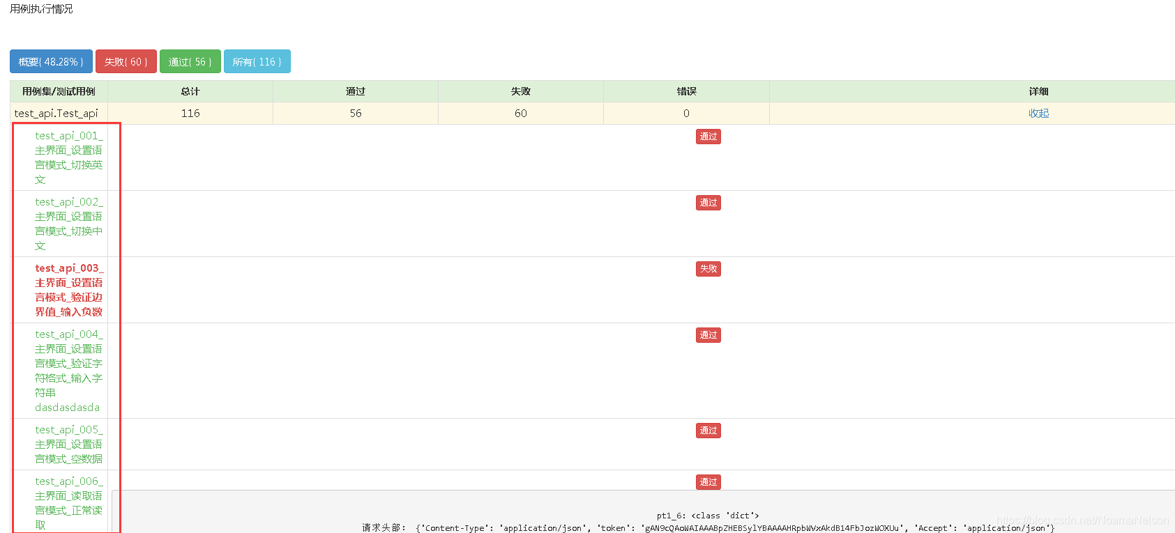Toggle 通过 badge for test_api_006 details
This screenshot has width=1175, height=533.
click(x=708, y=482)
